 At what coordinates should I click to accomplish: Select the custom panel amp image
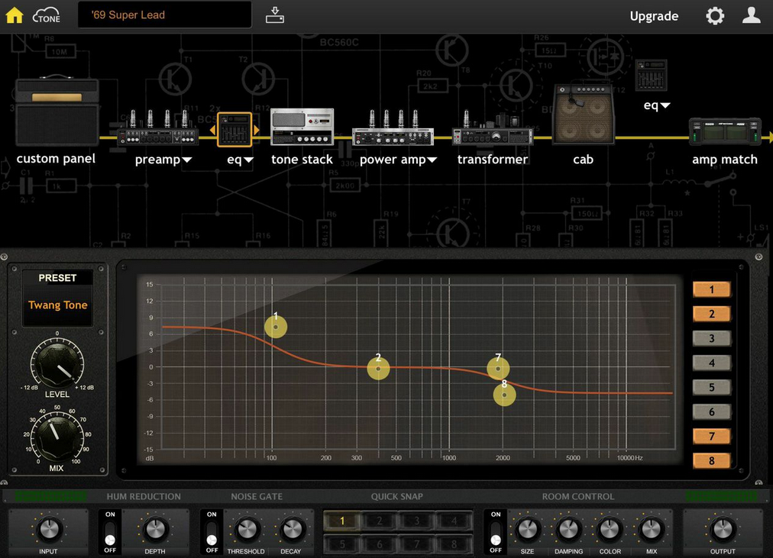pyautogui.click(x=57, y=111)
